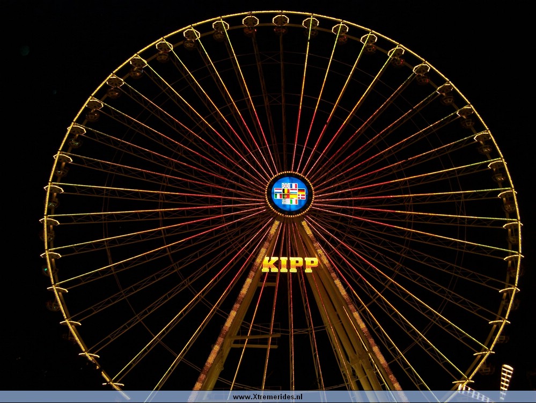Click the illuminated KIPP sign

290,265
